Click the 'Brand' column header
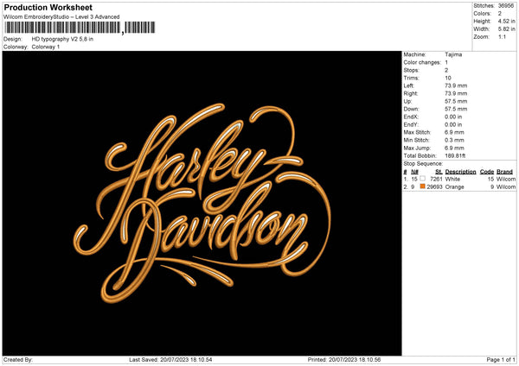519x366 pixels. click(504, 172)
